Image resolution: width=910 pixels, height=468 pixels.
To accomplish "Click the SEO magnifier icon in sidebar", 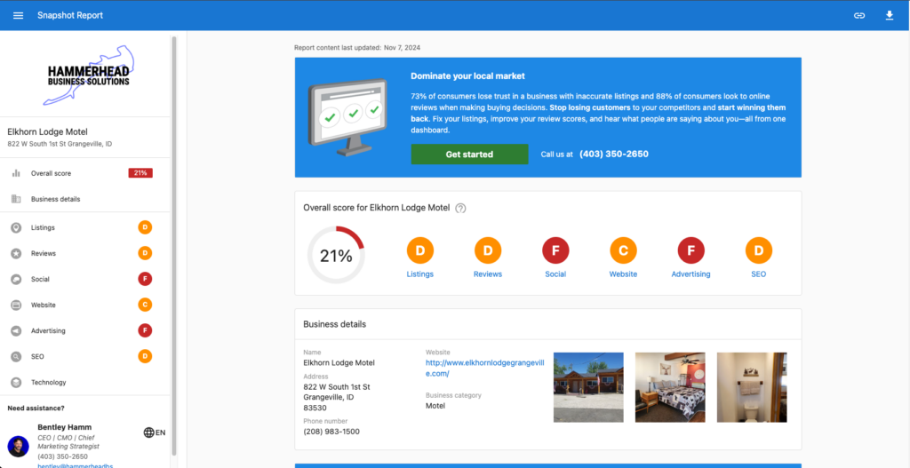I will point(16,357).
